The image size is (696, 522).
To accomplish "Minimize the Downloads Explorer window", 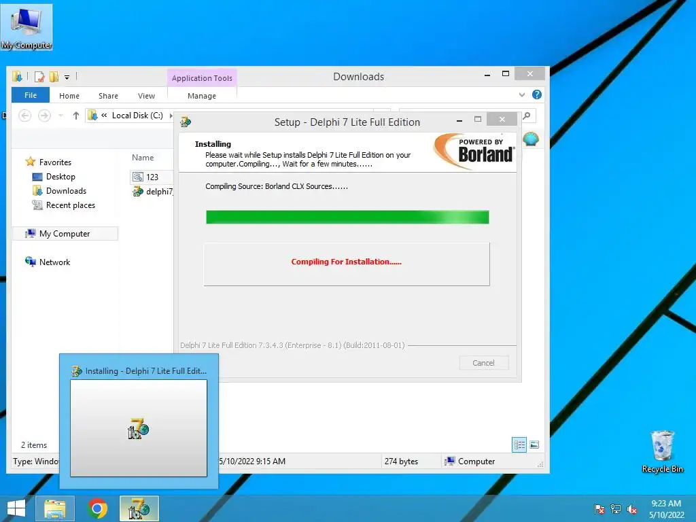I will (487, 74).
